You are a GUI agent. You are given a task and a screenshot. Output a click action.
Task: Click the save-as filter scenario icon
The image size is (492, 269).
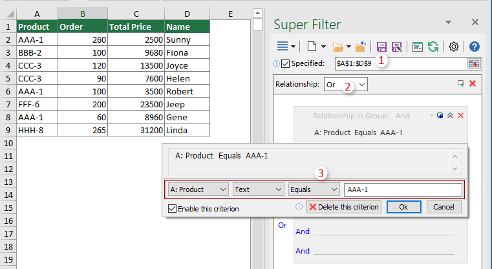click(x=397, y=47)
